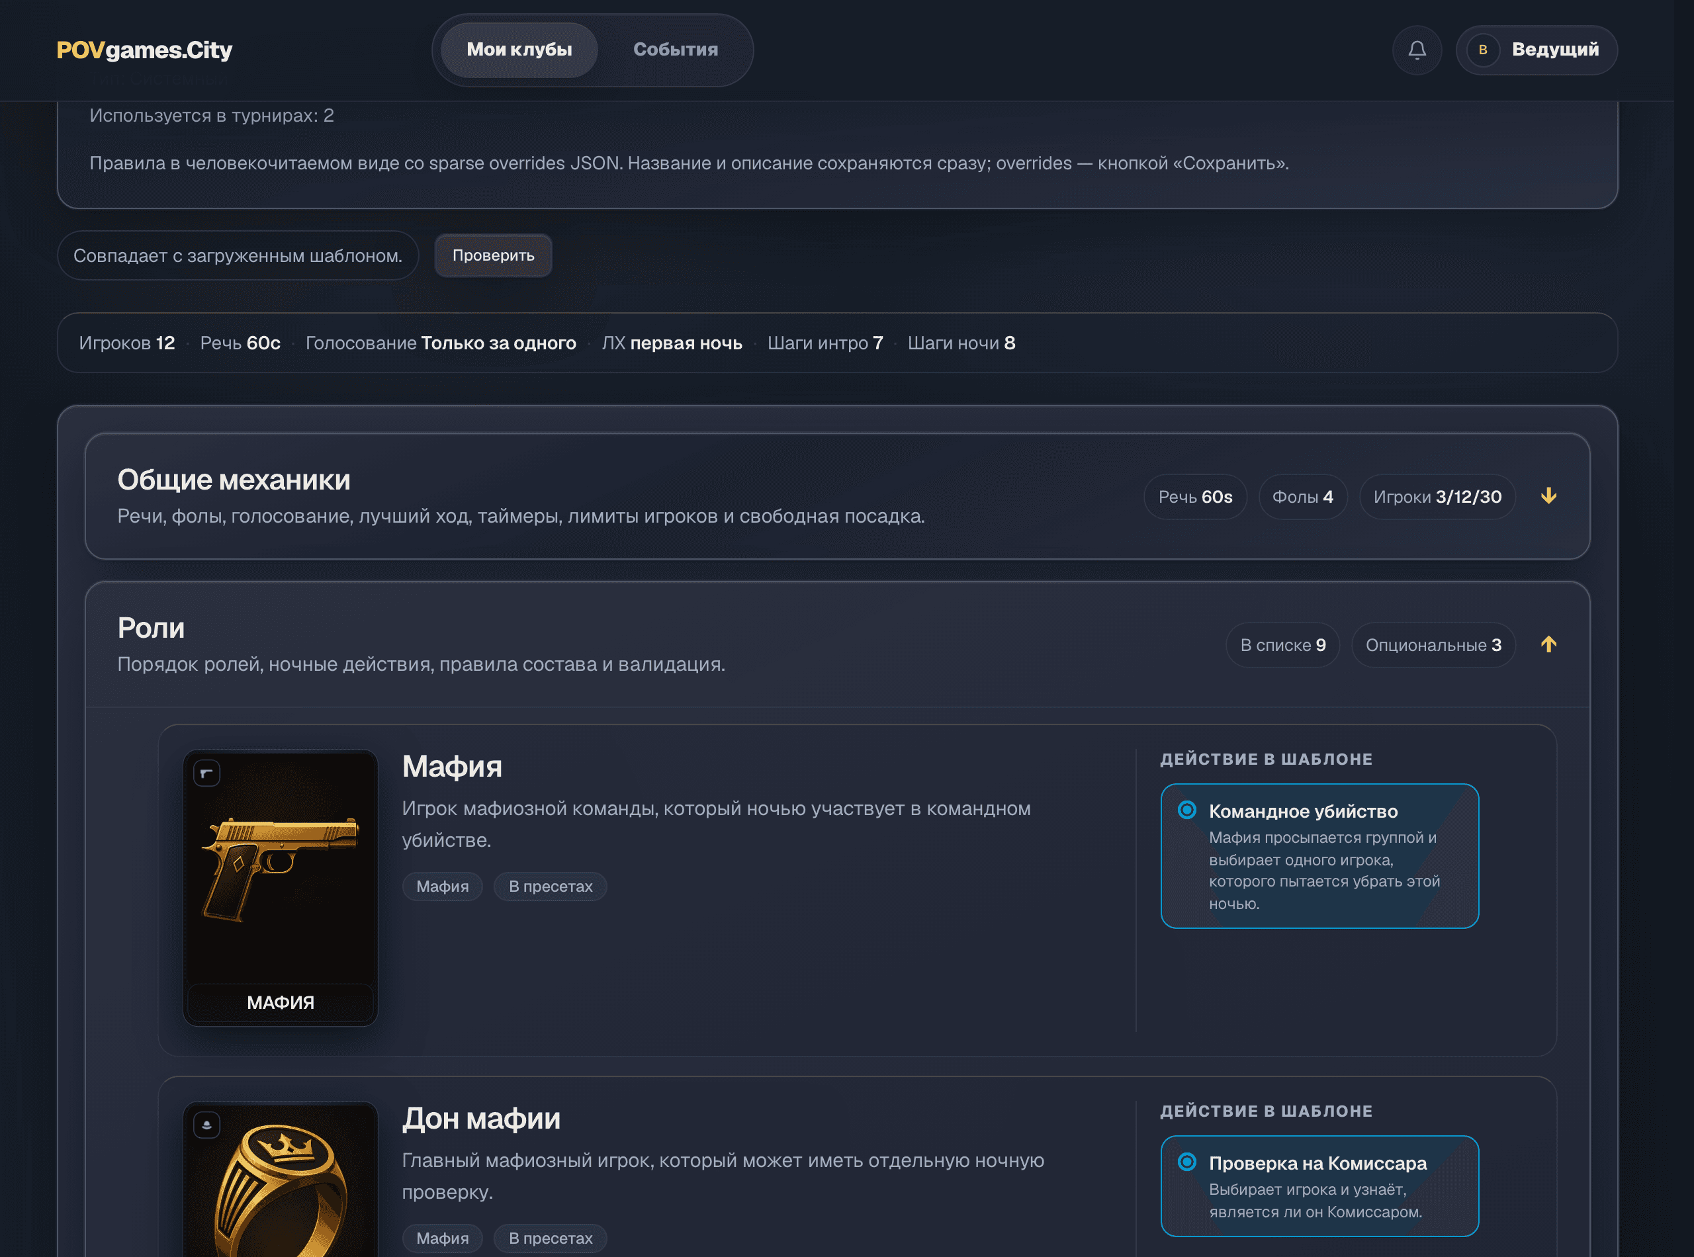
Task: Open the notifications bell
Action: click(1416, 50)
